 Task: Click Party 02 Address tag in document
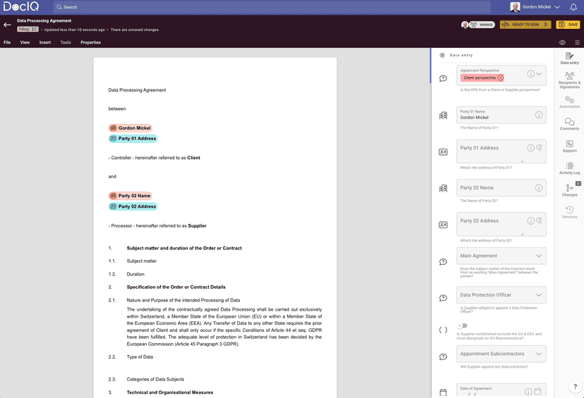(133, 206)
